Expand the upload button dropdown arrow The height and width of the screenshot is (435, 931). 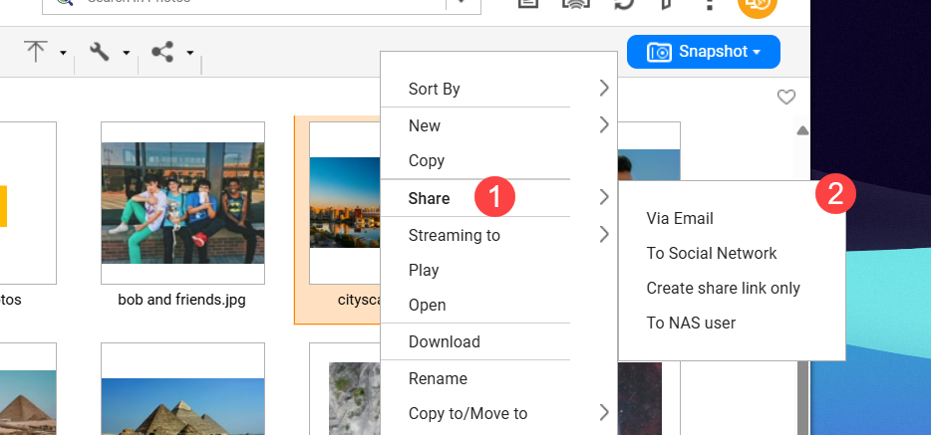[x=63, y=54]
